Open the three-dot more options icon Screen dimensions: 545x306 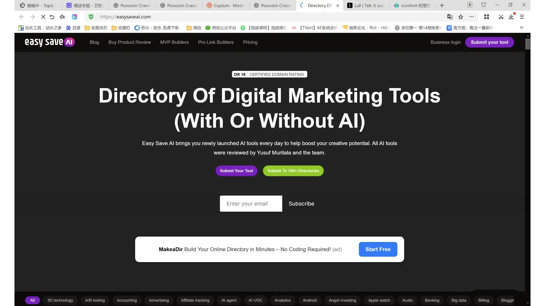pos(471,17)
